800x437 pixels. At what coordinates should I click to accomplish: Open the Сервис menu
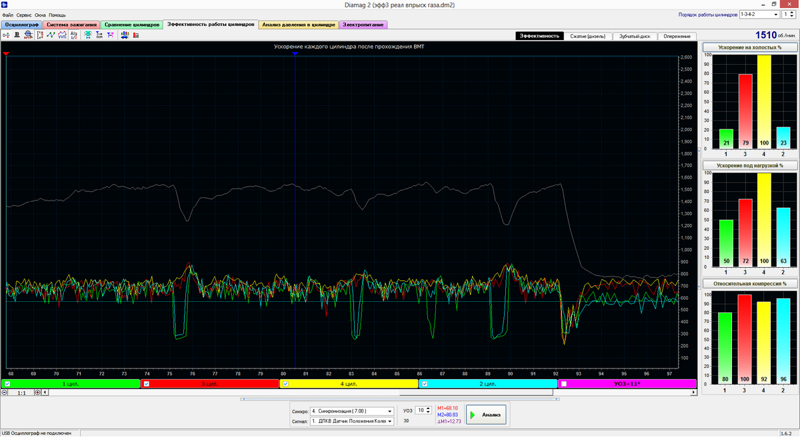25,14
